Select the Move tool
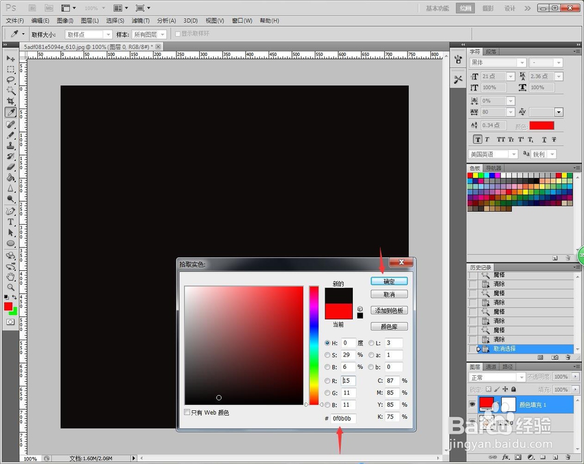The image size is (584, 464). [x=11, y=58]
